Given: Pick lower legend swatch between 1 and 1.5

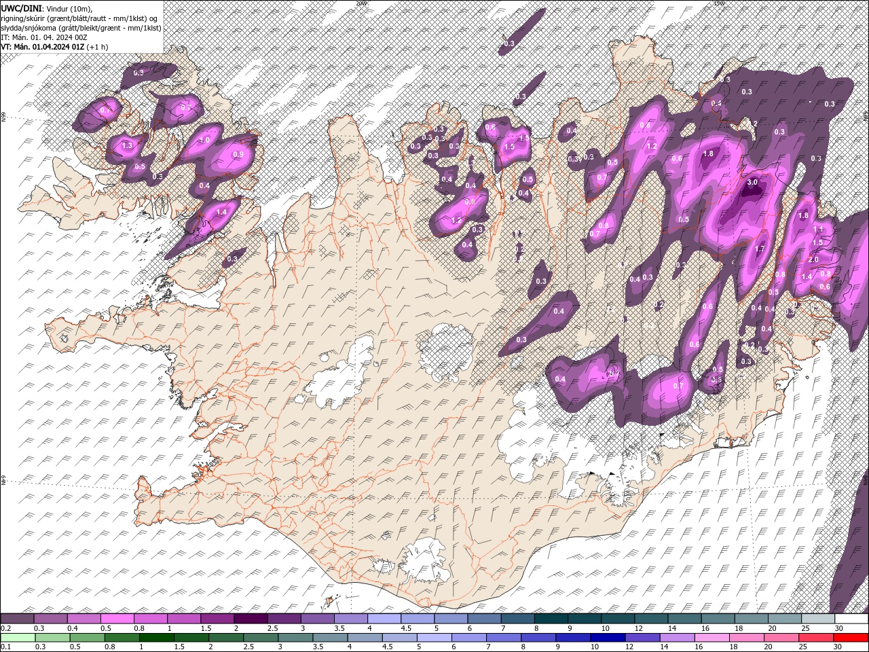Looking at the screenshot, I should coord(157,638).
